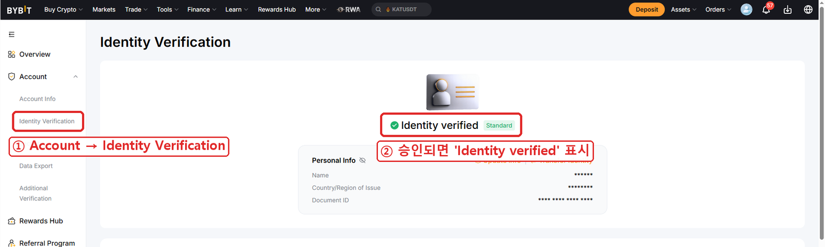Screen dimensions: 825x247
Task: Click the Standard level badge
Action: (499, 125)
